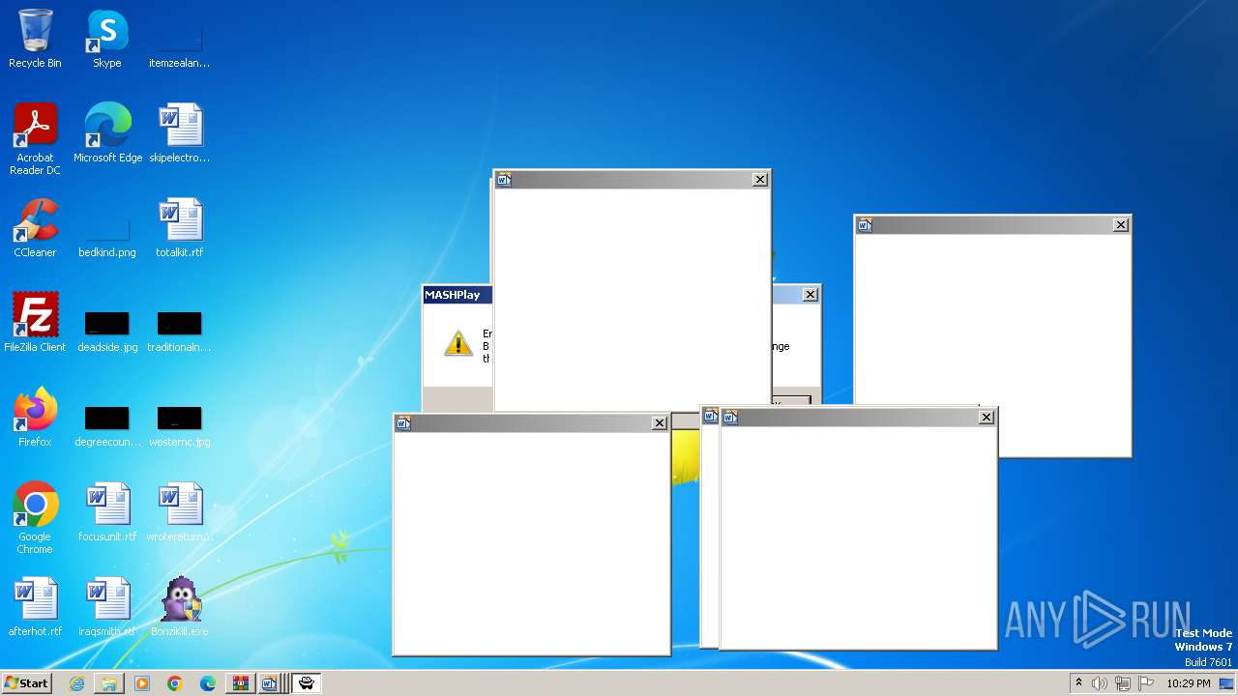
Task: Select the BonziKill.exe purple gorilla icon
Action: coord(179,607)
